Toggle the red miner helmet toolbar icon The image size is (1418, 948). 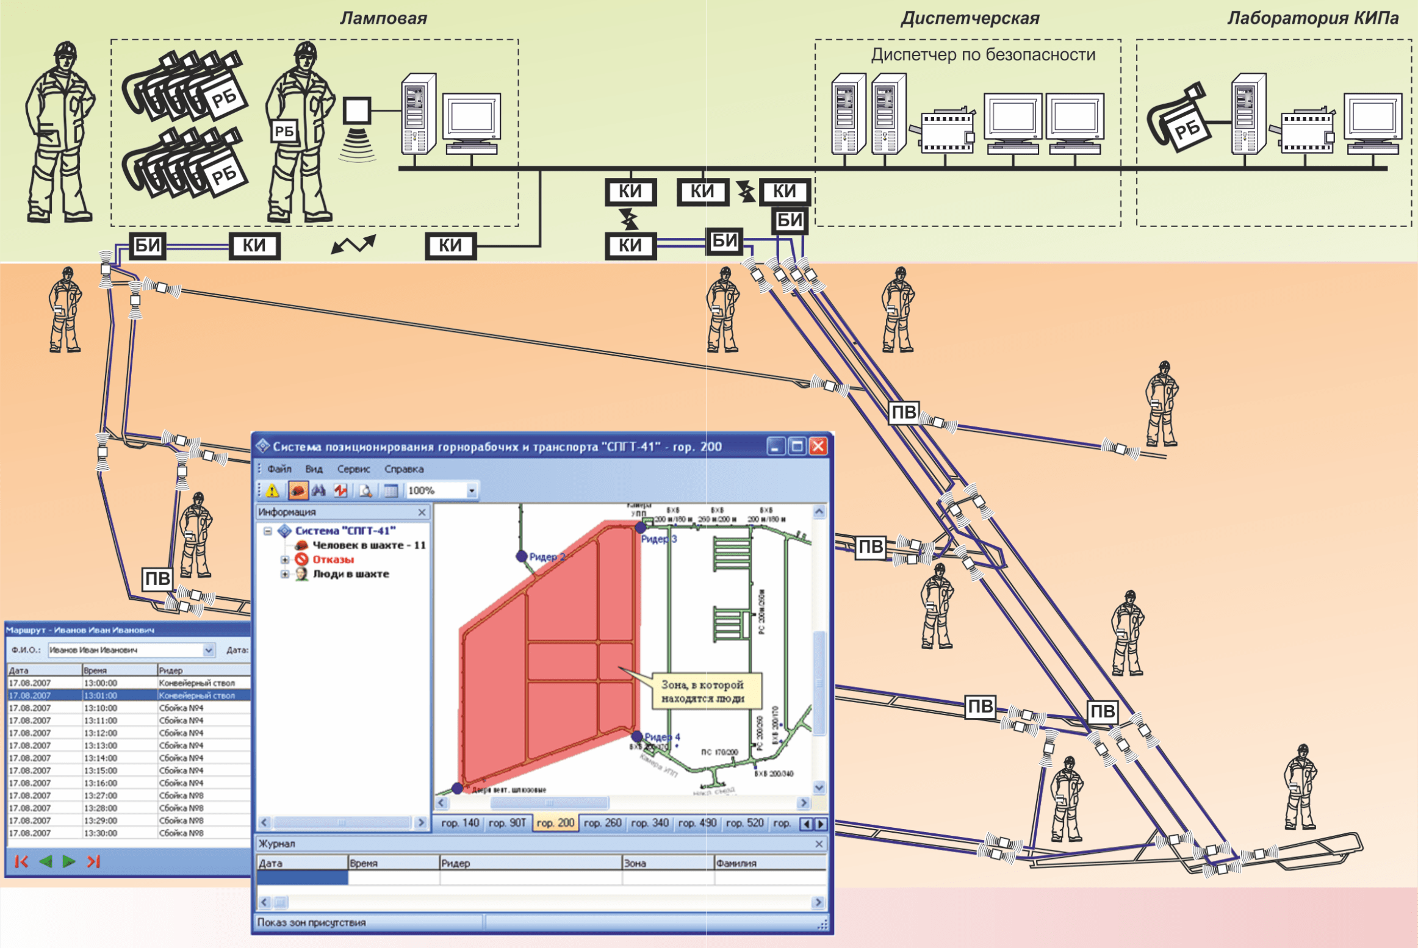click(x=298, y=490)
